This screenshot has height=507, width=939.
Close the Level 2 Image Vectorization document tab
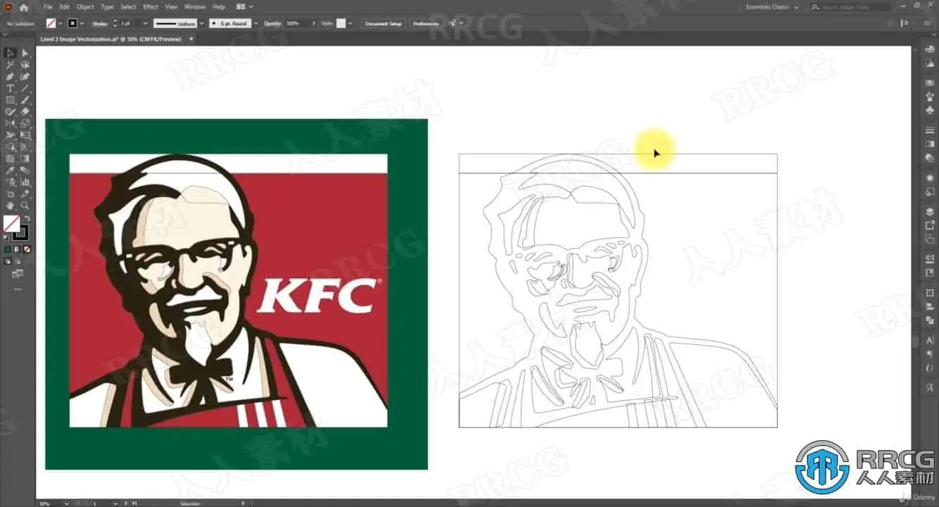pos(190,39)
